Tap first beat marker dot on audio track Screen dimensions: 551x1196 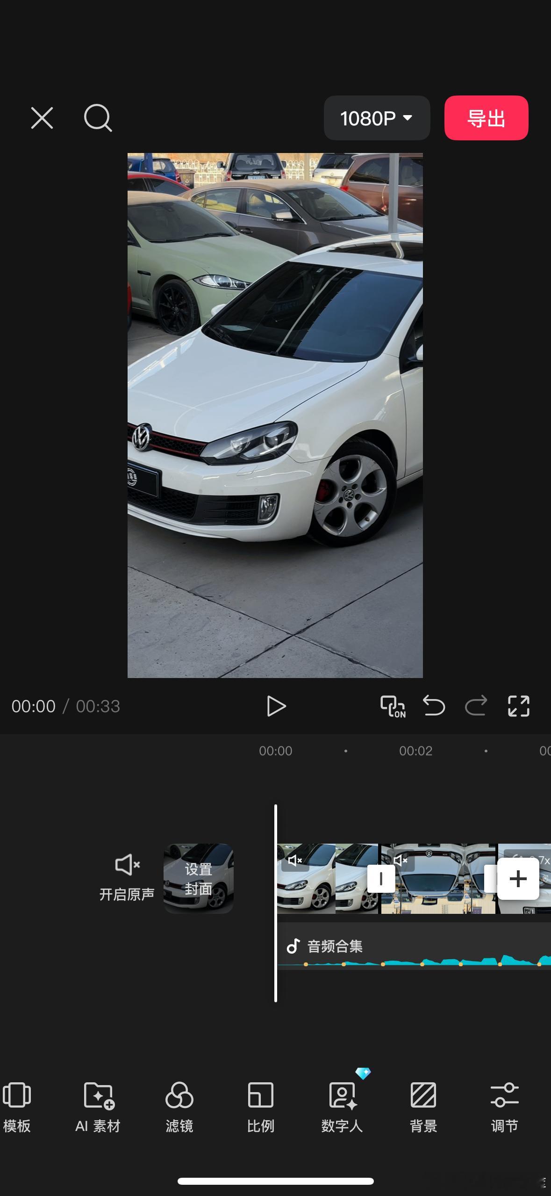click(x=306, y=964)
